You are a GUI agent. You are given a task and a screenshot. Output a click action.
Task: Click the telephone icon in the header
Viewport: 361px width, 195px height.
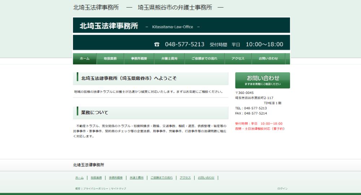[x=157, y=44]
